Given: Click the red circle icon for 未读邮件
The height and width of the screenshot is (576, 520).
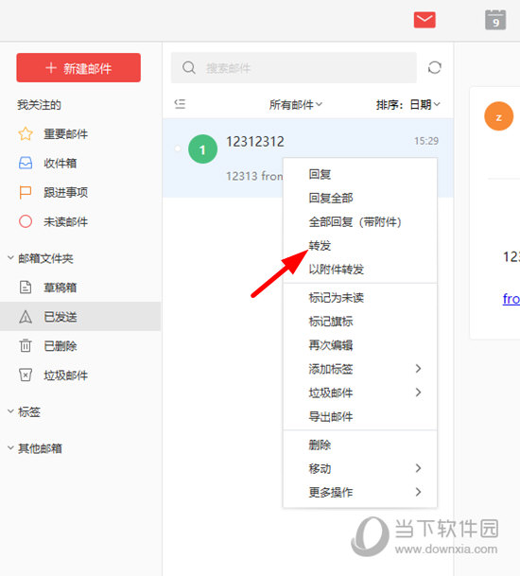Looking at the screenshot, I should click(x=26, y=221).
